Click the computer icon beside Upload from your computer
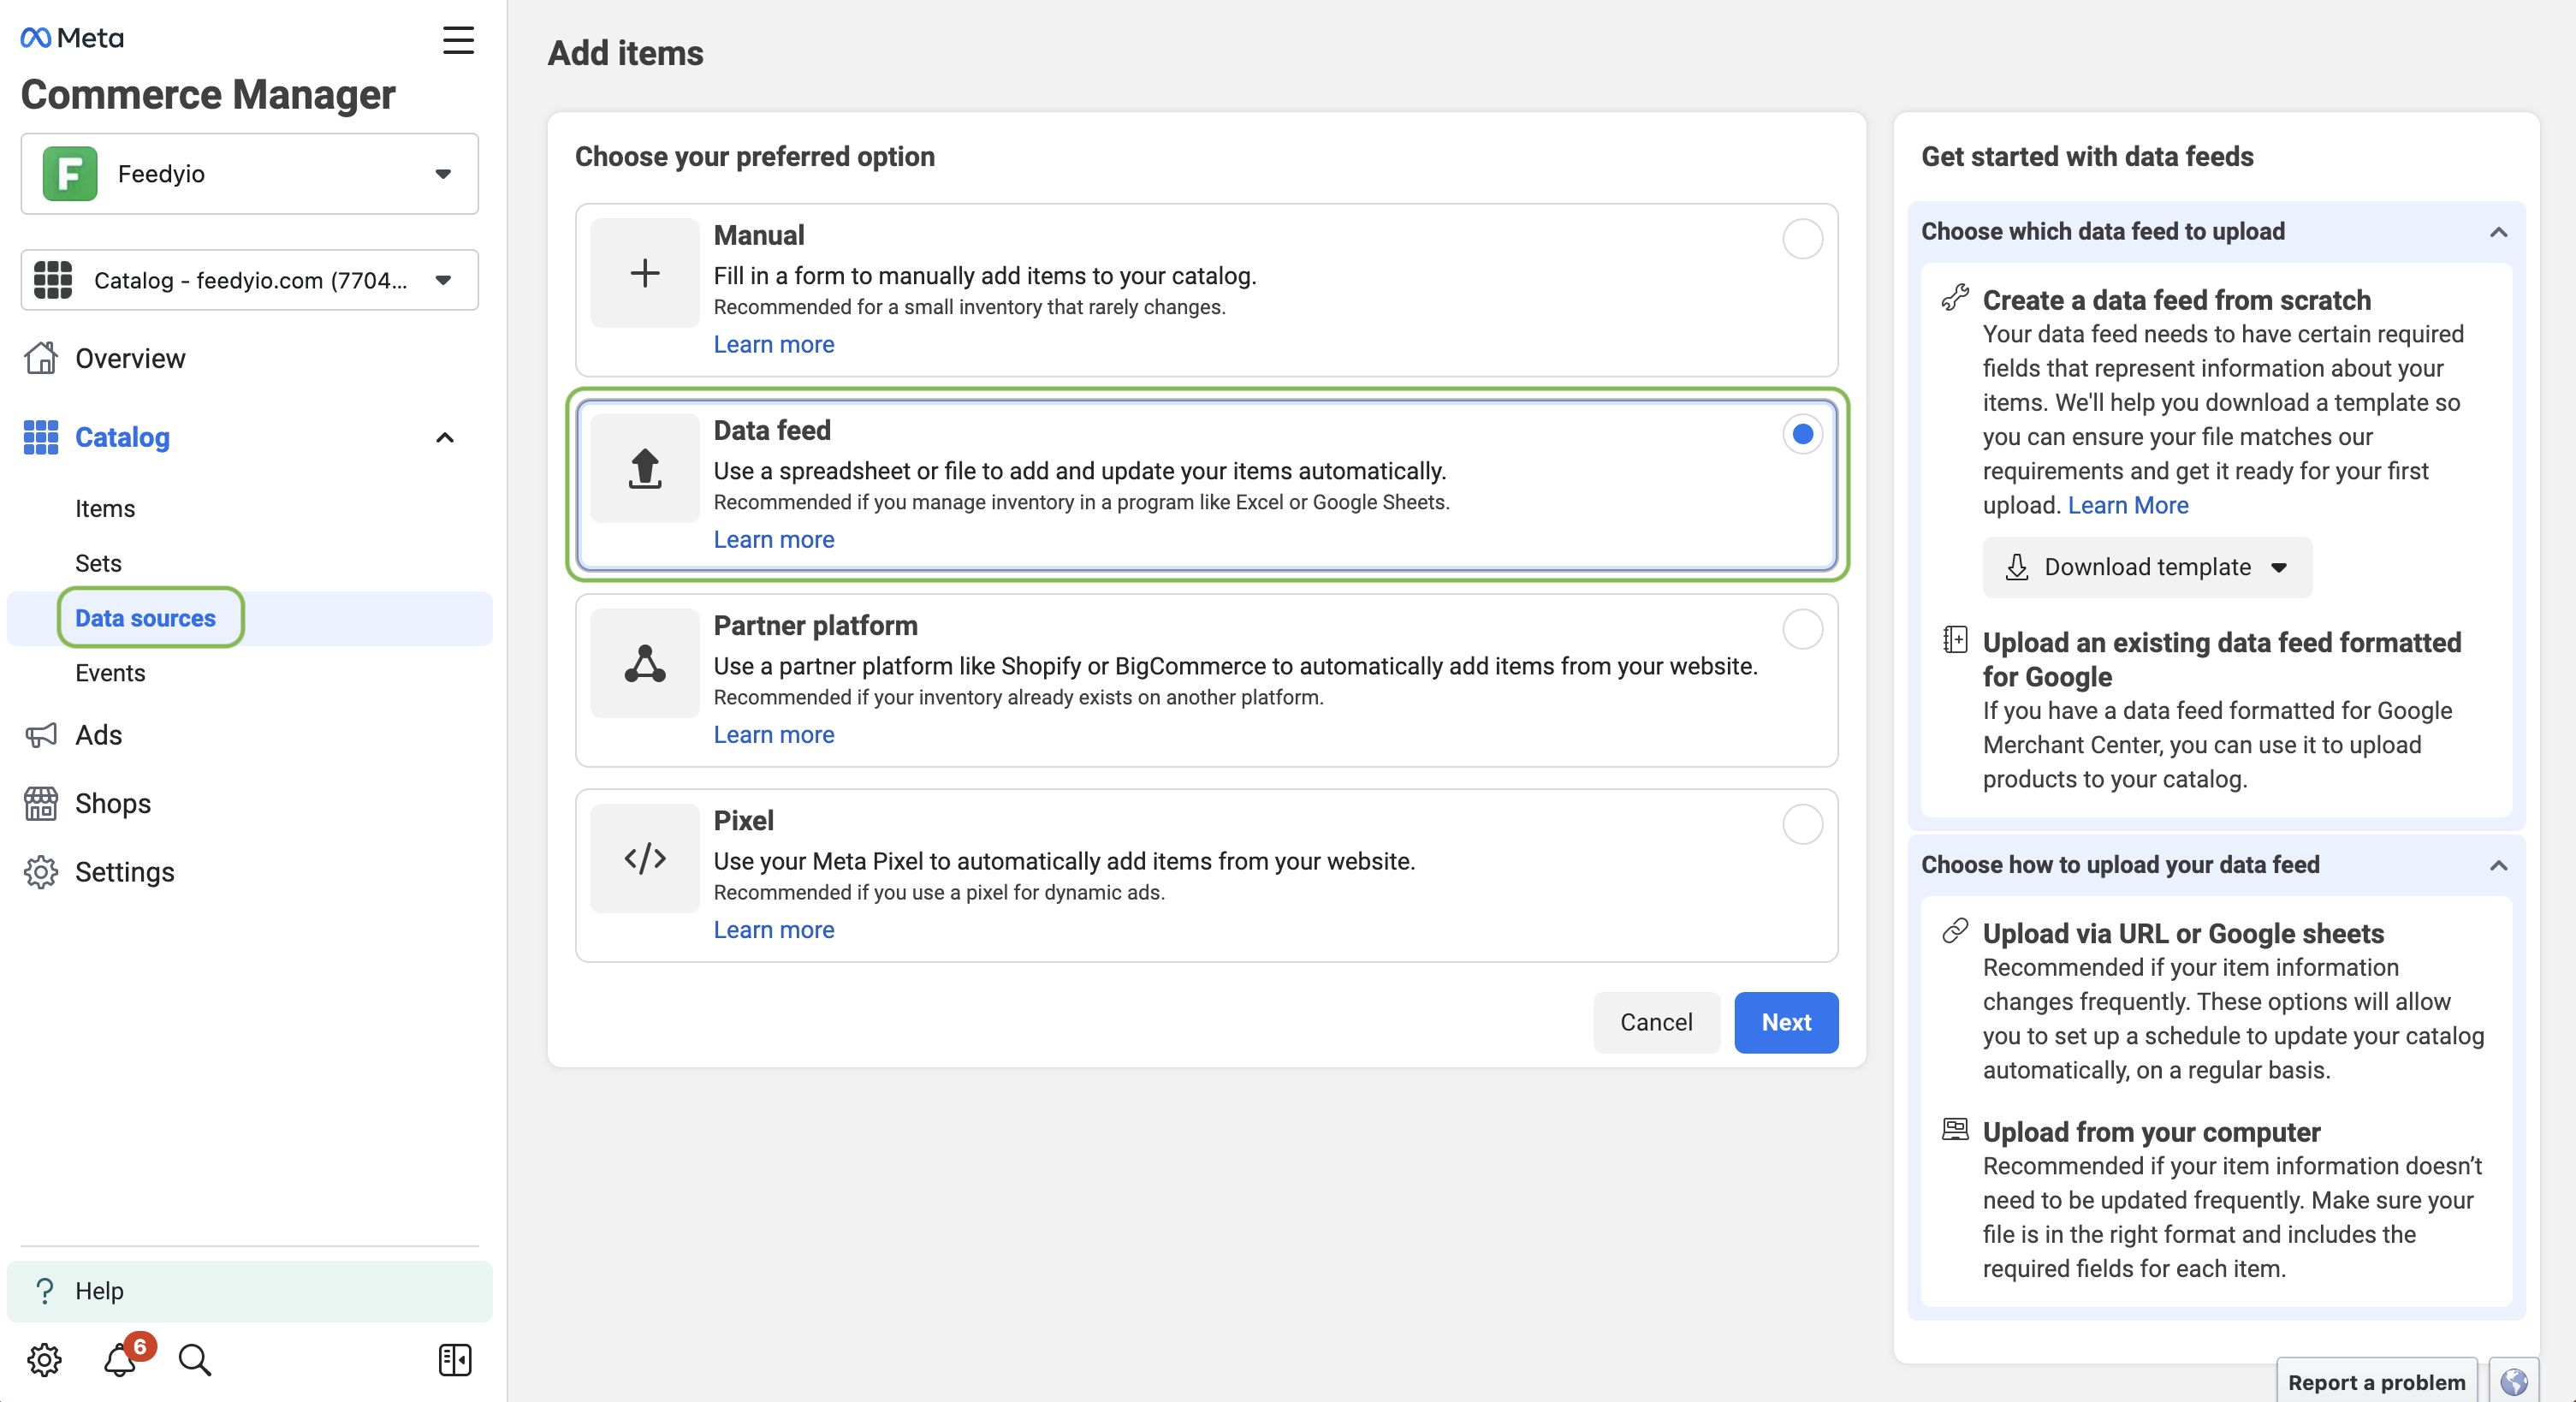The width and height of the screenshot is (2576, 1402). point(1955,1129)
